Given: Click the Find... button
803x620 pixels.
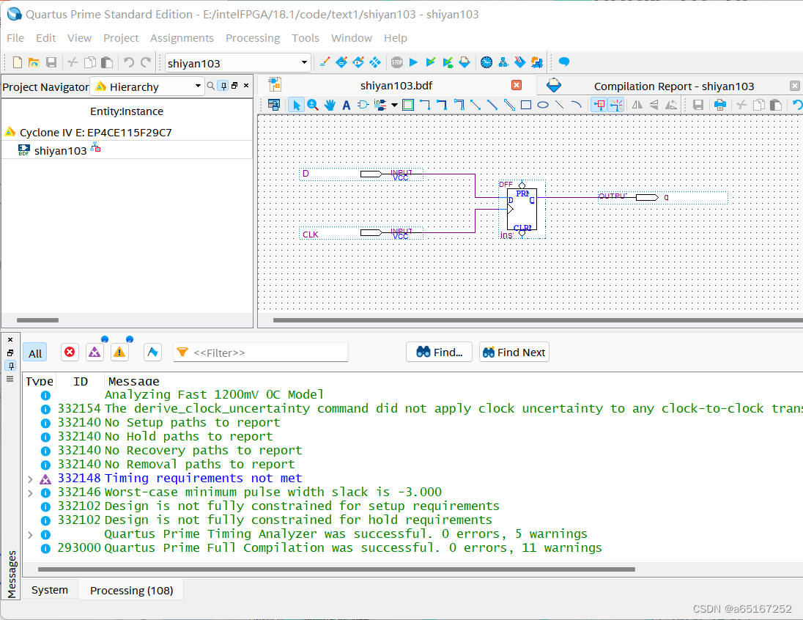Looking at the screenshot, I should [439, 352].
